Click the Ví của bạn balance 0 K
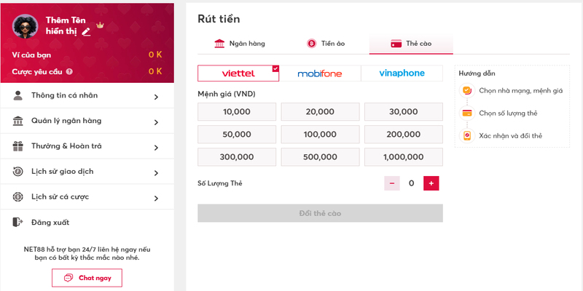Image resolution: width=583 pixels, height=291 pixels. point(155,55)
